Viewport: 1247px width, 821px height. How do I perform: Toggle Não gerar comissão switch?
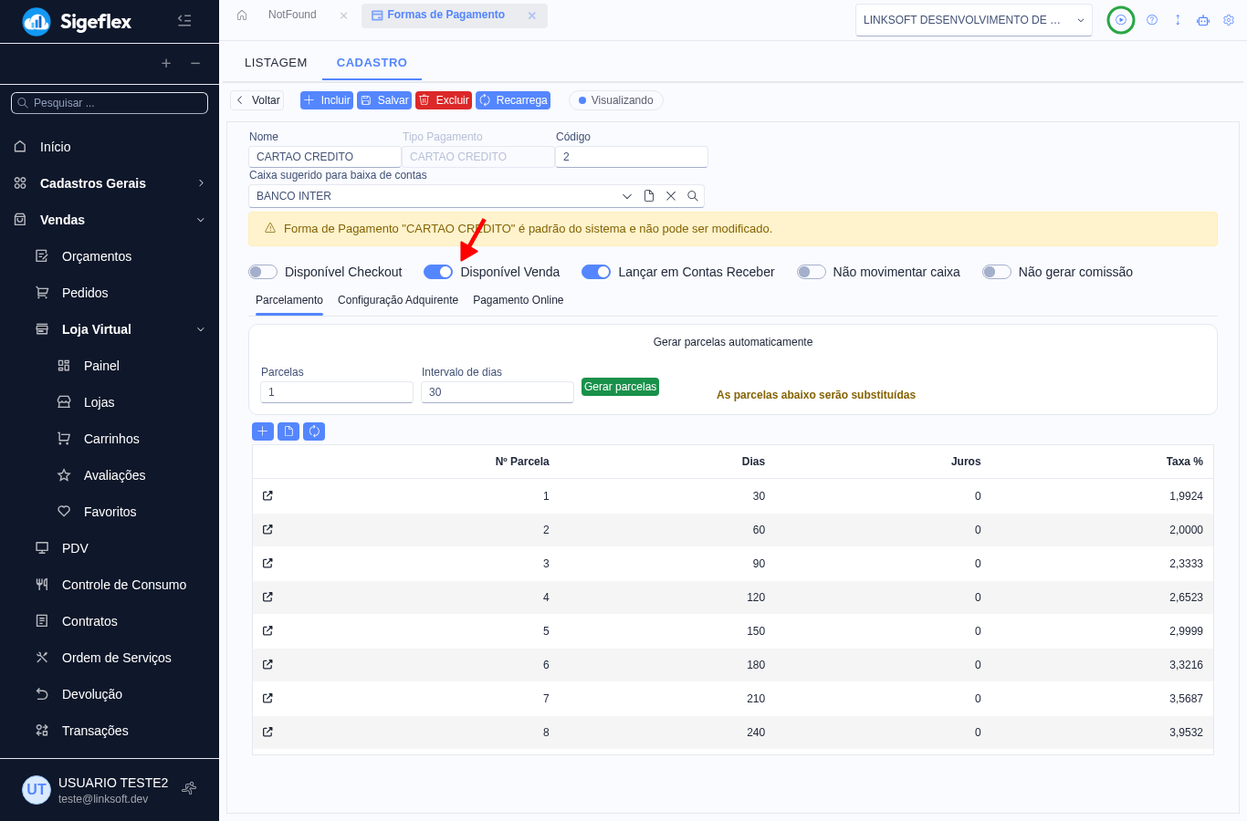[x=997, y=272]
